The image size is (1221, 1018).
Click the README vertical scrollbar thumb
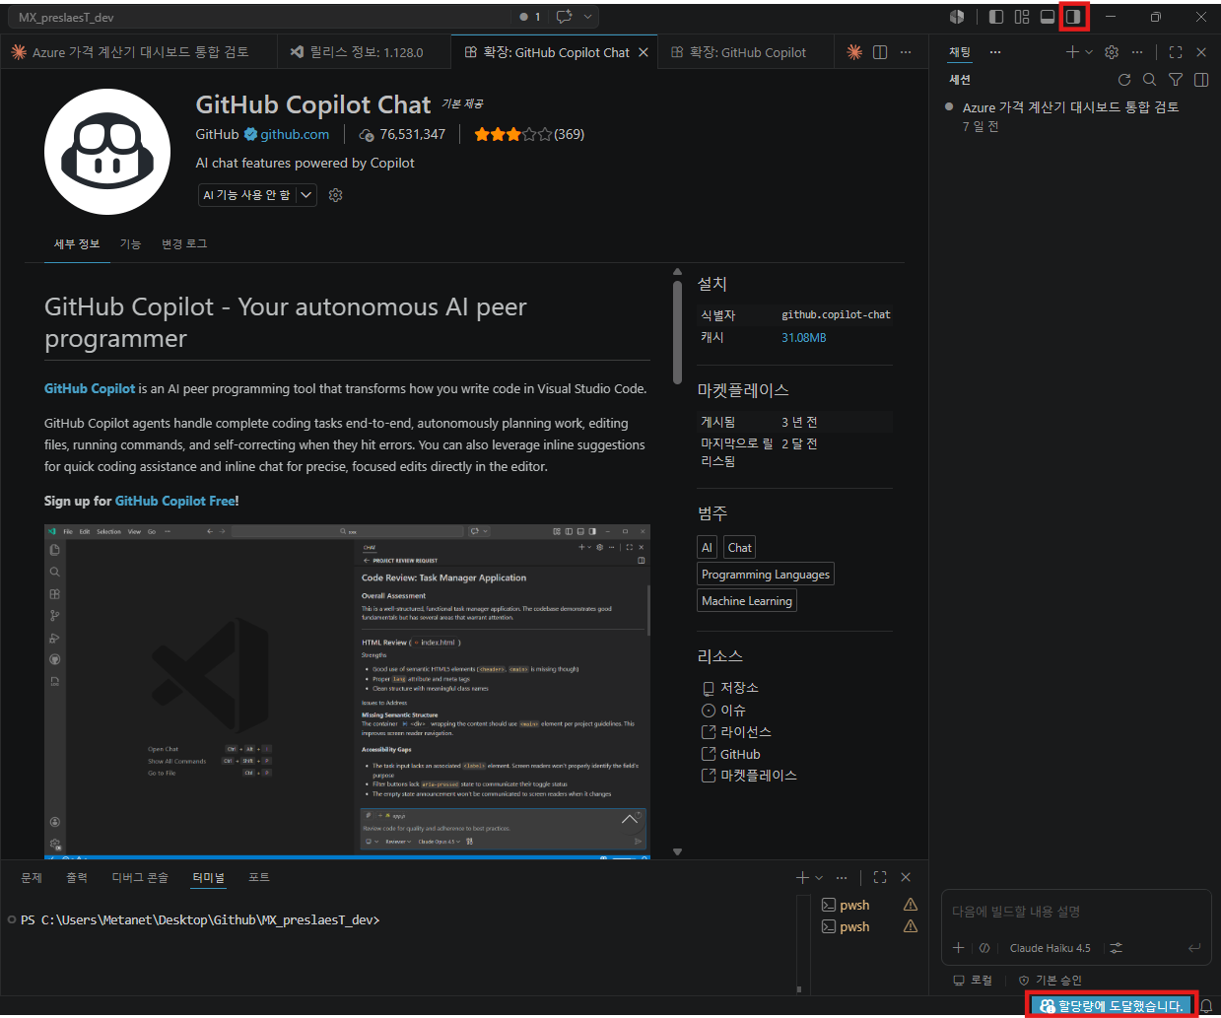tap(677, 332)
